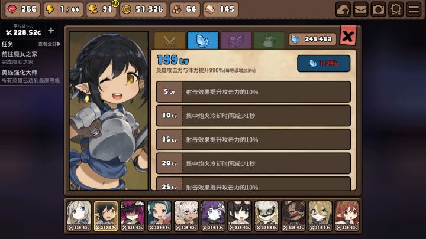Switch to the green armor tab
This screenshot has width=426, height=239.
[x=269, y=41]
